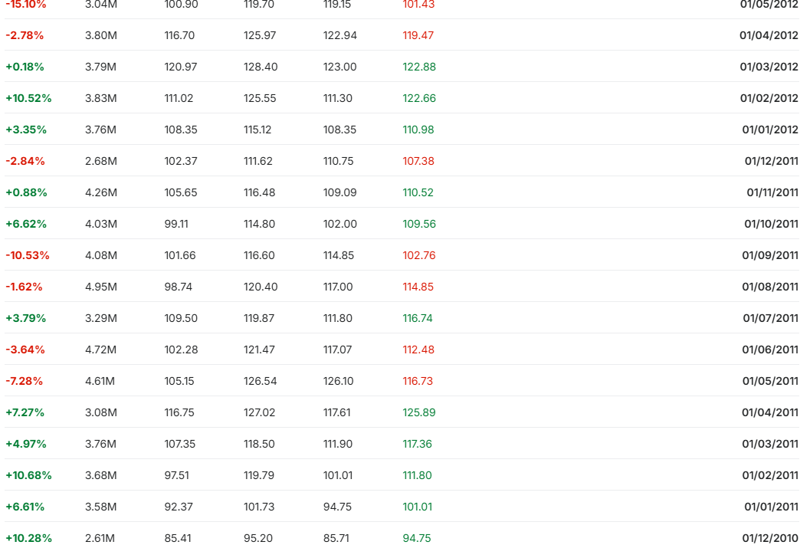Viewport: 810px width, 545px height.
Task: Click the 01/01/2012 row date
Action: point(769,130)
